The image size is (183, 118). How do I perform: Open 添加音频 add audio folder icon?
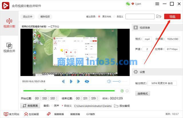coord(116,106)
